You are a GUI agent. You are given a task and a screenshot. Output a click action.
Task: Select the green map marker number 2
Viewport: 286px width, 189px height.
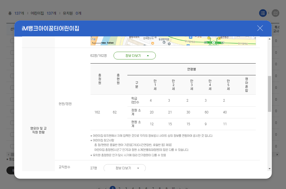tap(214, 43)
